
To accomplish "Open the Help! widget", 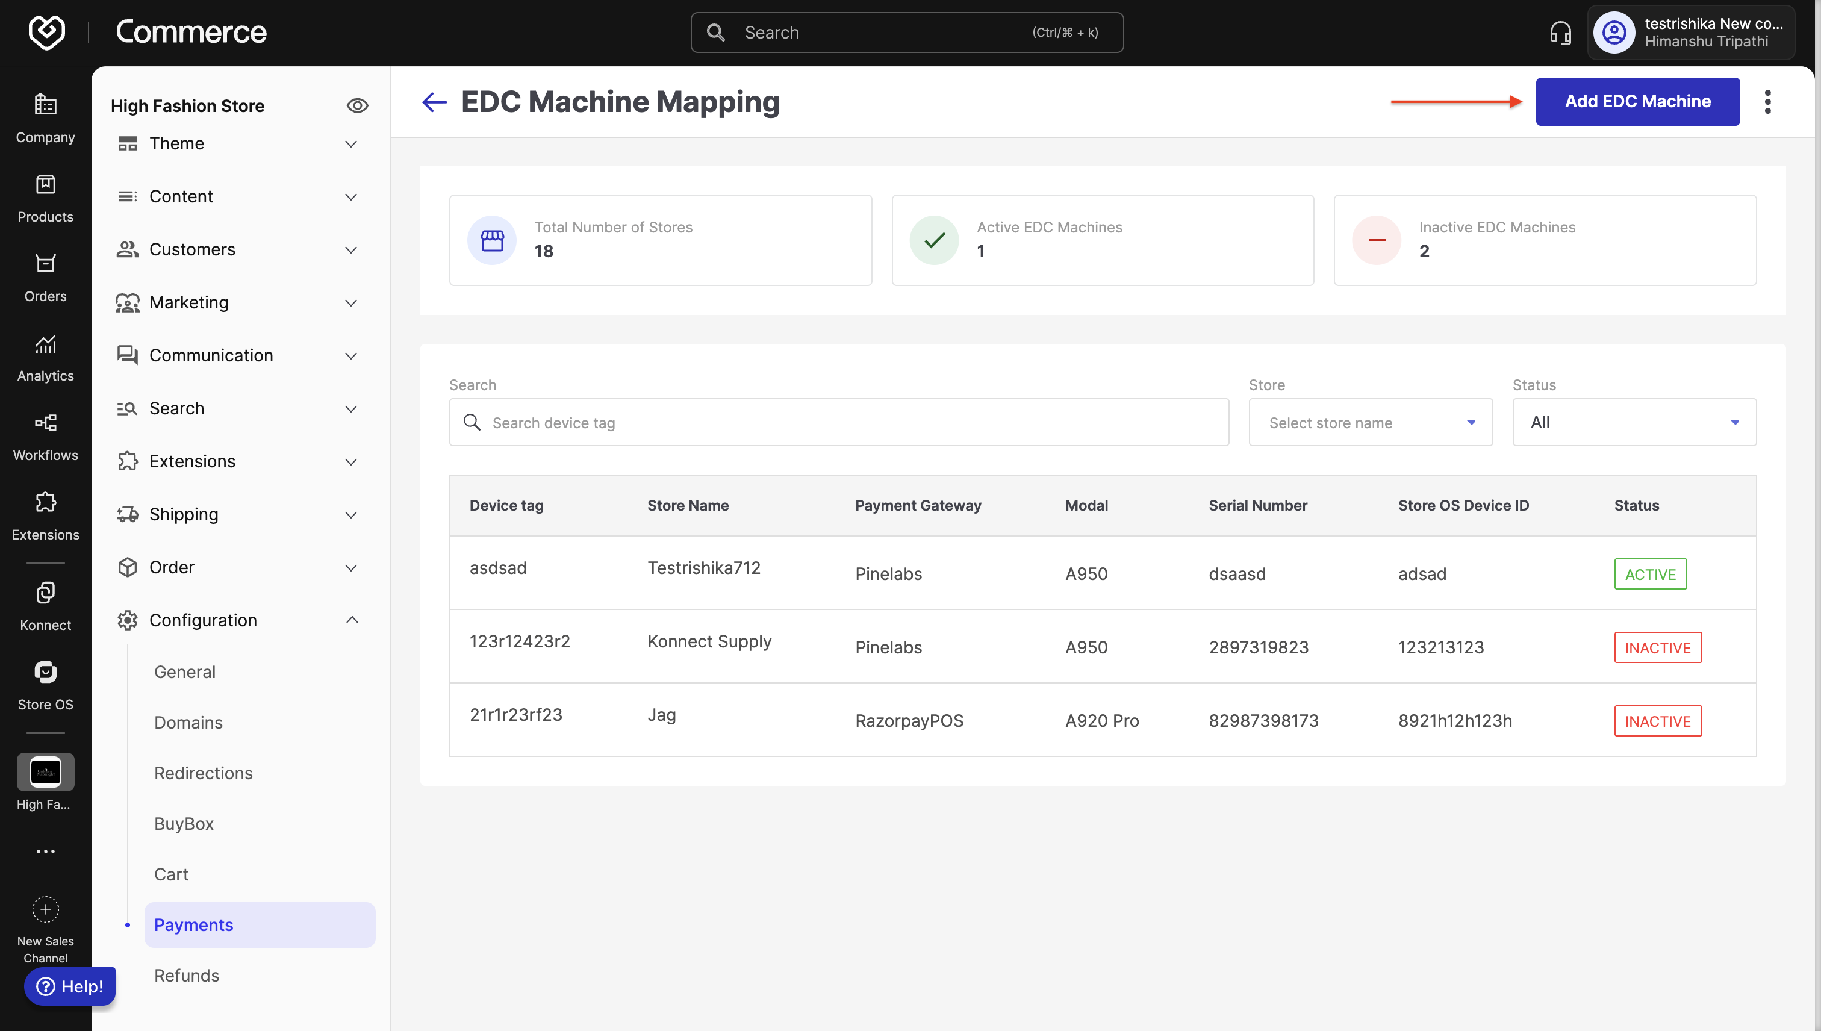I will (69, 986).
